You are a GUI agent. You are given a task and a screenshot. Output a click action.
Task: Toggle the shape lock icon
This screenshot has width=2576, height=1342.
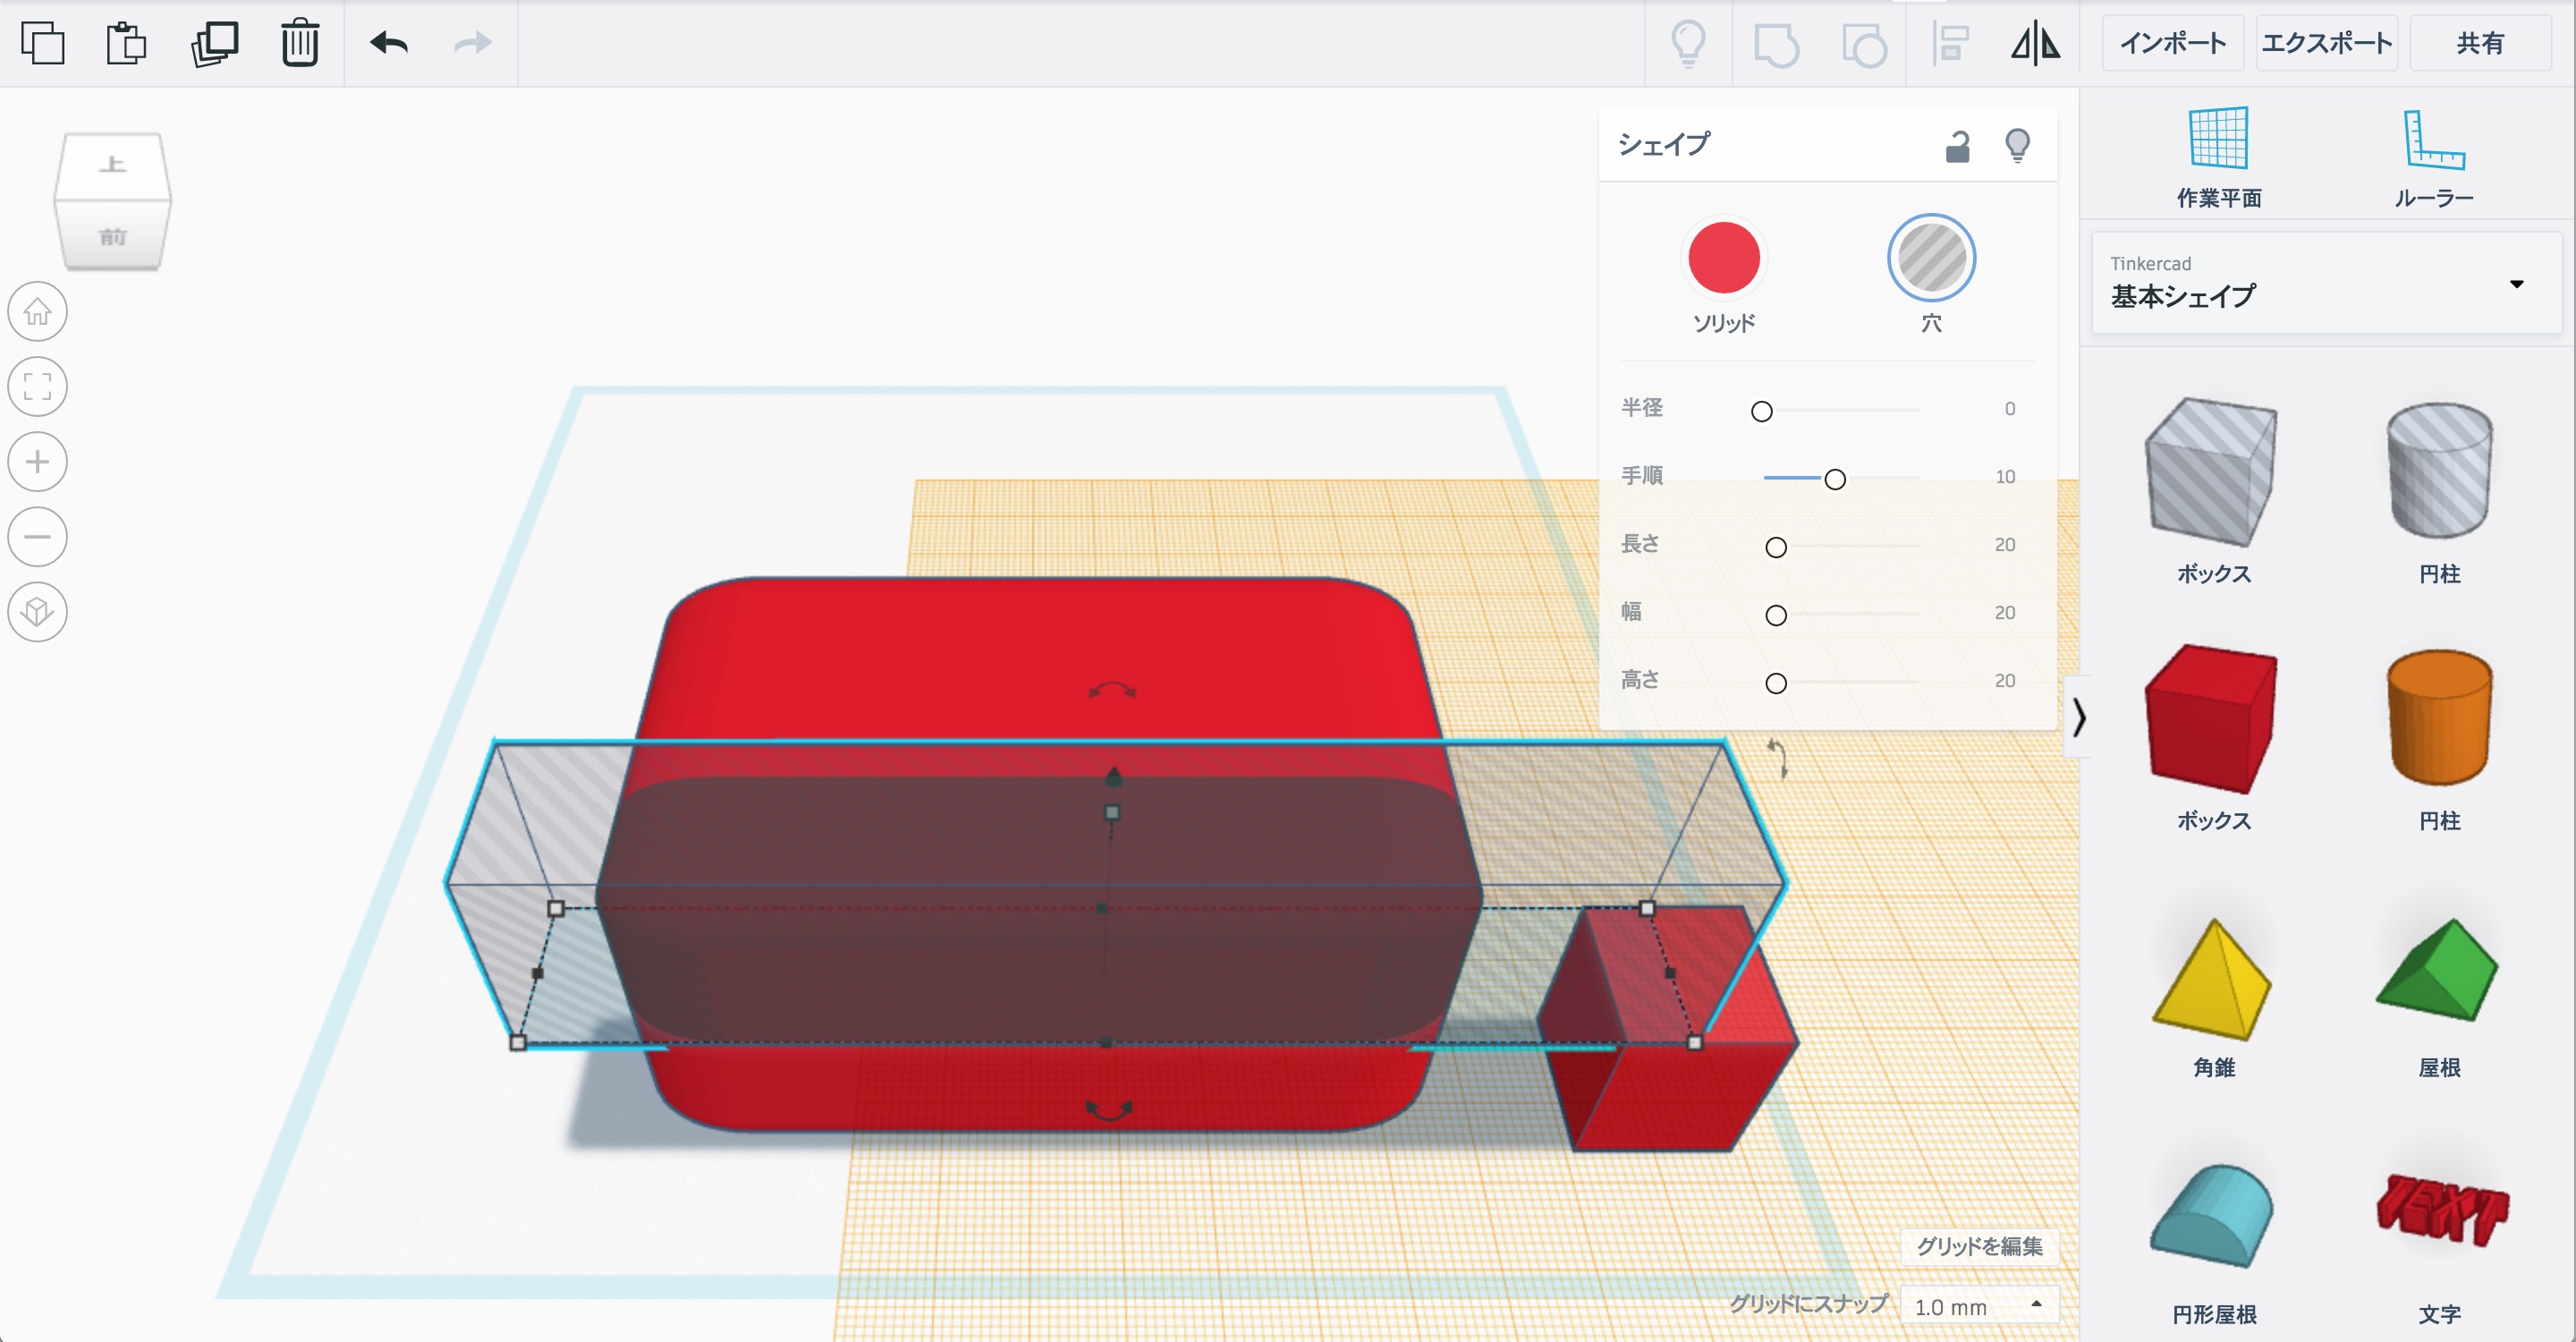[1957, 147]
